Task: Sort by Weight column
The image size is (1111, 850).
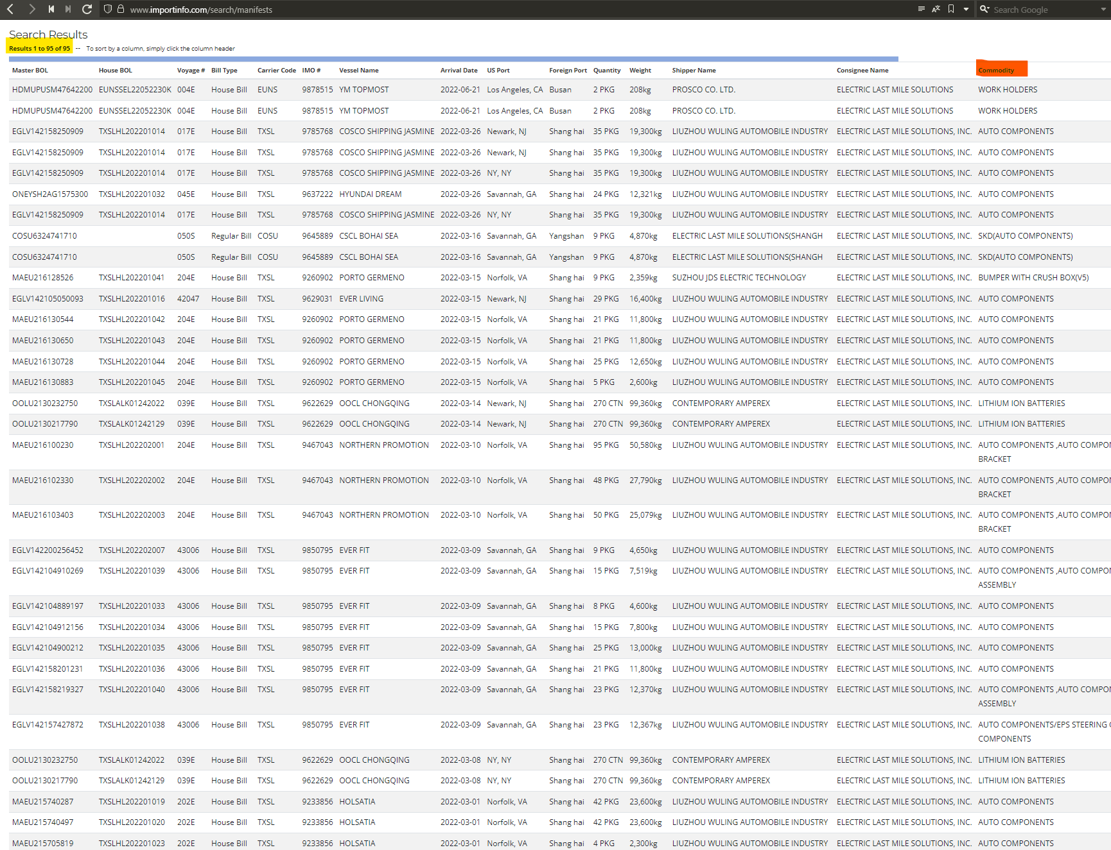Action: 640,71
